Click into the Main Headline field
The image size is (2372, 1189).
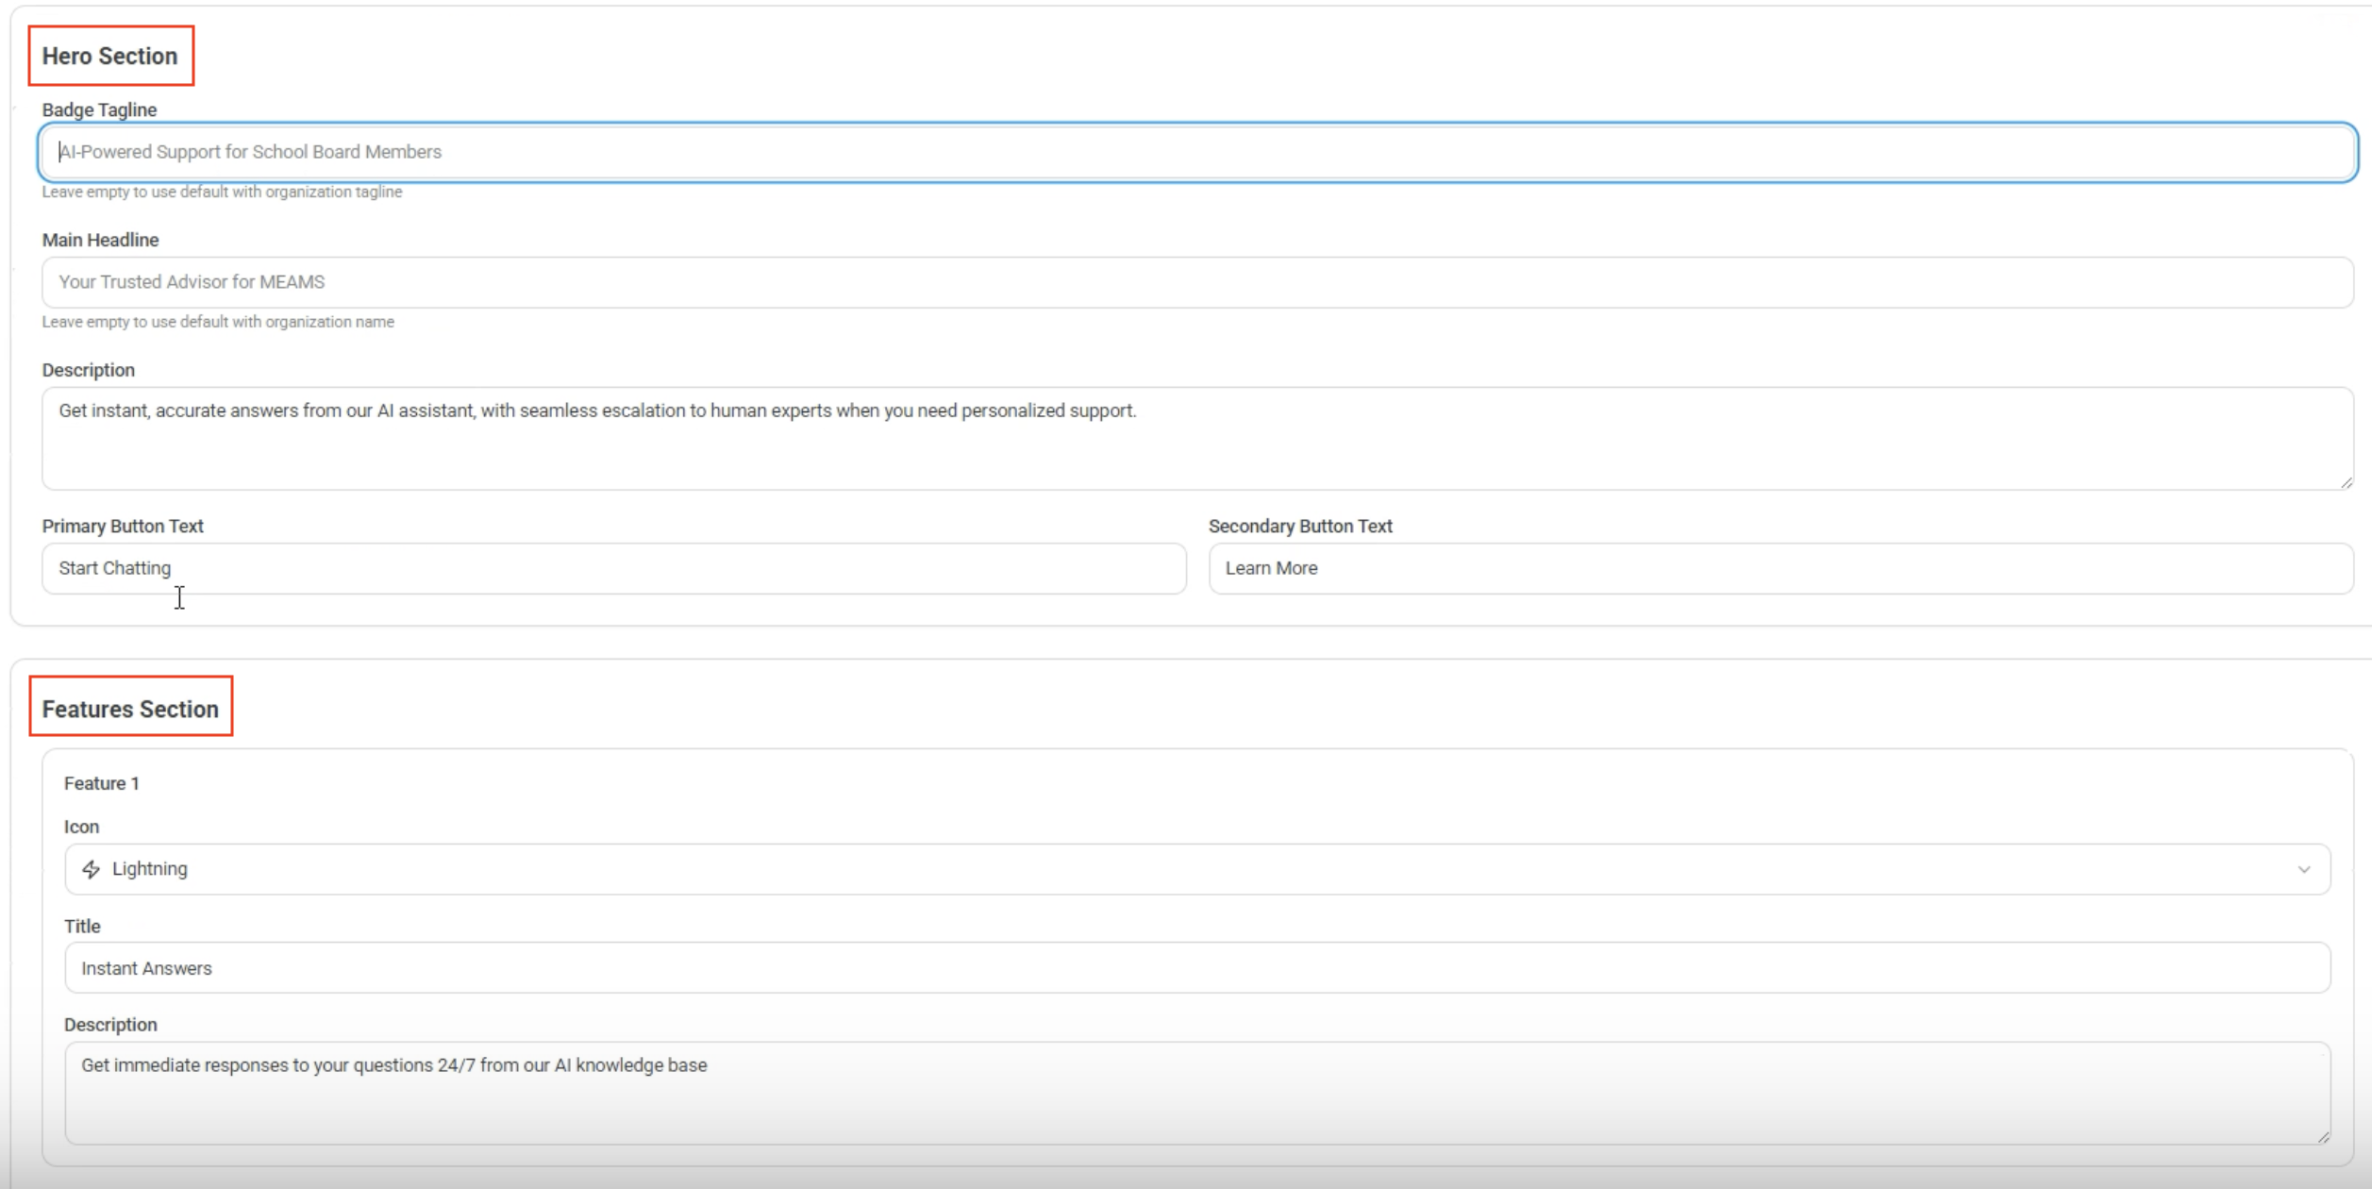[x=1196, y=282]
